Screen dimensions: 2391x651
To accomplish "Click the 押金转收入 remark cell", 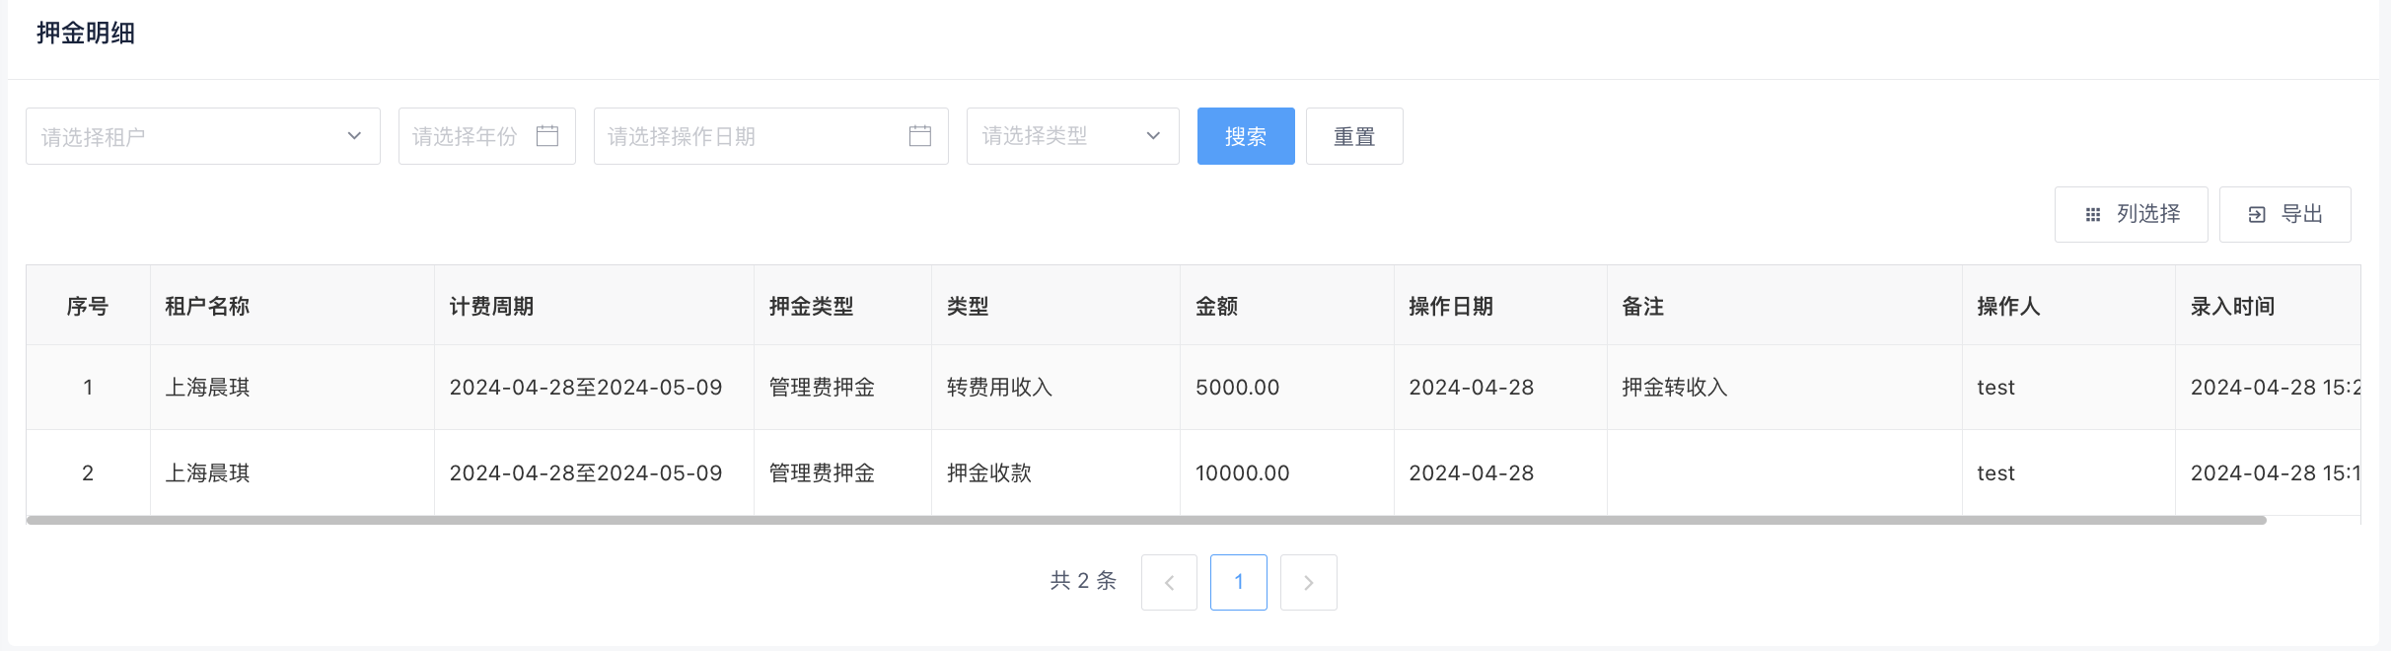I will click(x=1674, y=388).
